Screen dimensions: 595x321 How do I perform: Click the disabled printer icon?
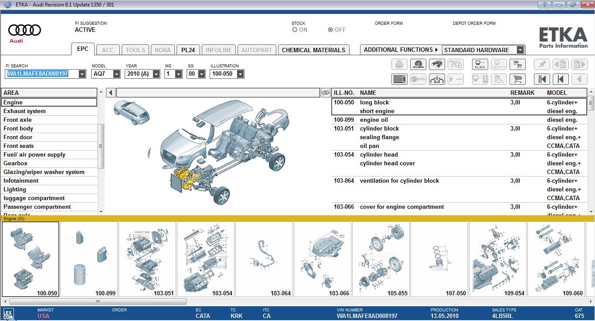click(x=398, y=64)
